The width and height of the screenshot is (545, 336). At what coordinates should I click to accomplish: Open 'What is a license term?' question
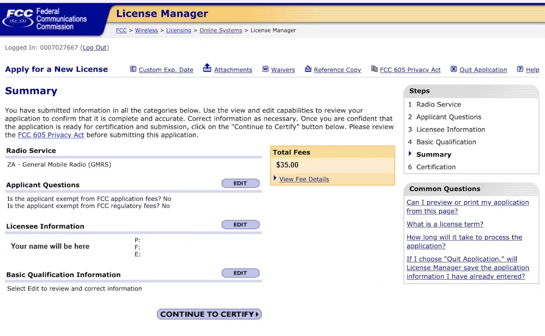point(445,224)
